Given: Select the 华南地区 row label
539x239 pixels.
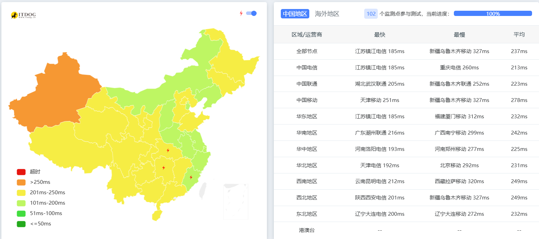Looking at the screenshot, I should [307, 133].
